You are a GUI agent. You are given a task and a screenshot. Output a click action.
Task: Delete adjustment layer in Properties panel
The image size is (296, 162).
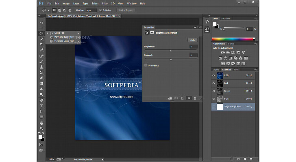tap(195, 98)
